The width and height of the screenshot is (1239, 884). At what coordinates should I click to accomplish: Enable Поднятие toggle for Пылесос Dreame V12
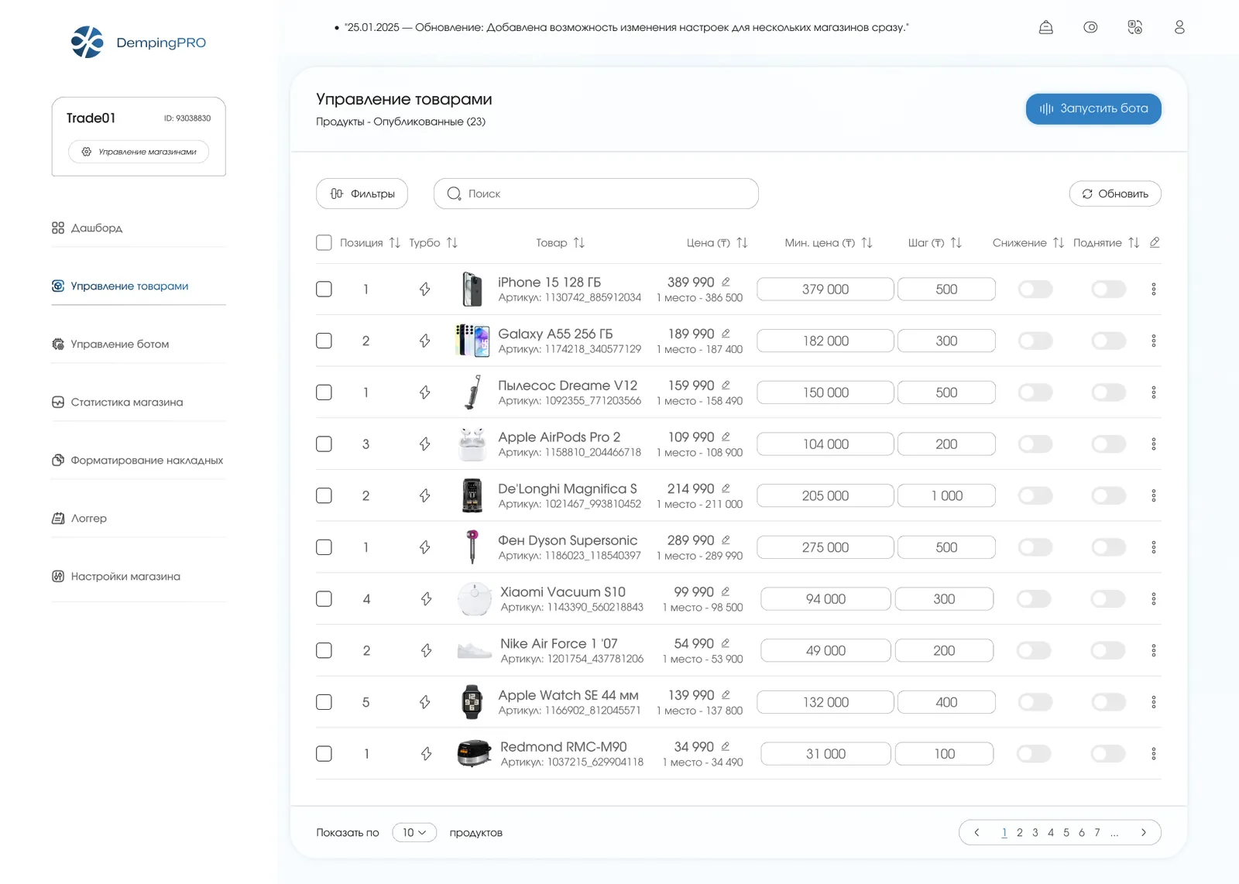click(x=1108, y=392)
